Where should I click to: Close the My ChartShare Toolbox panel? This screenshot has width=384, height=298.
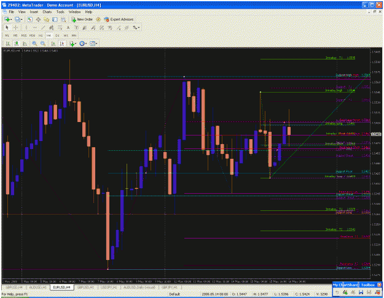[x=379, y=285]
